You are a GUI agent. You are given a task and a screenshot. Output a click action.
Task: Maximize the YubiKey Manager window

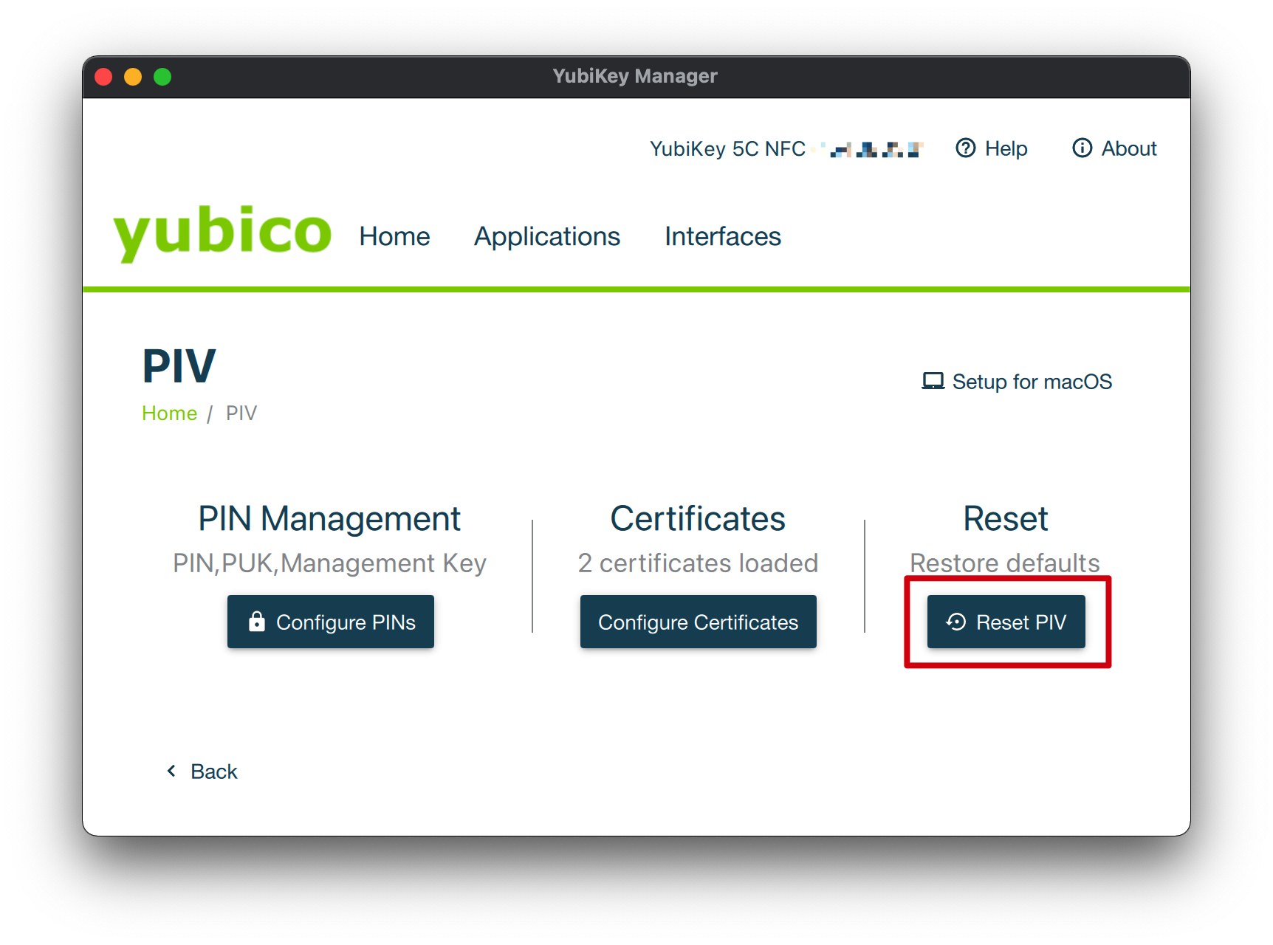tap(162, 77)
